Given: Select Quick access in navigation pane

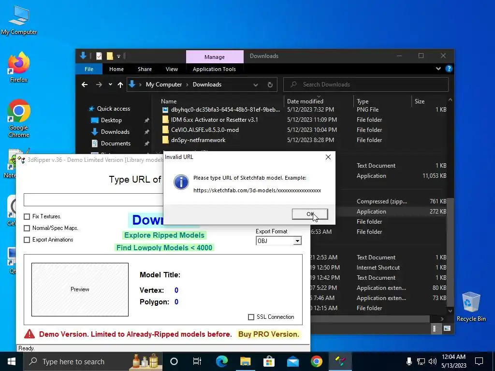Looking at the screenshot, I should tap(113, 109).
